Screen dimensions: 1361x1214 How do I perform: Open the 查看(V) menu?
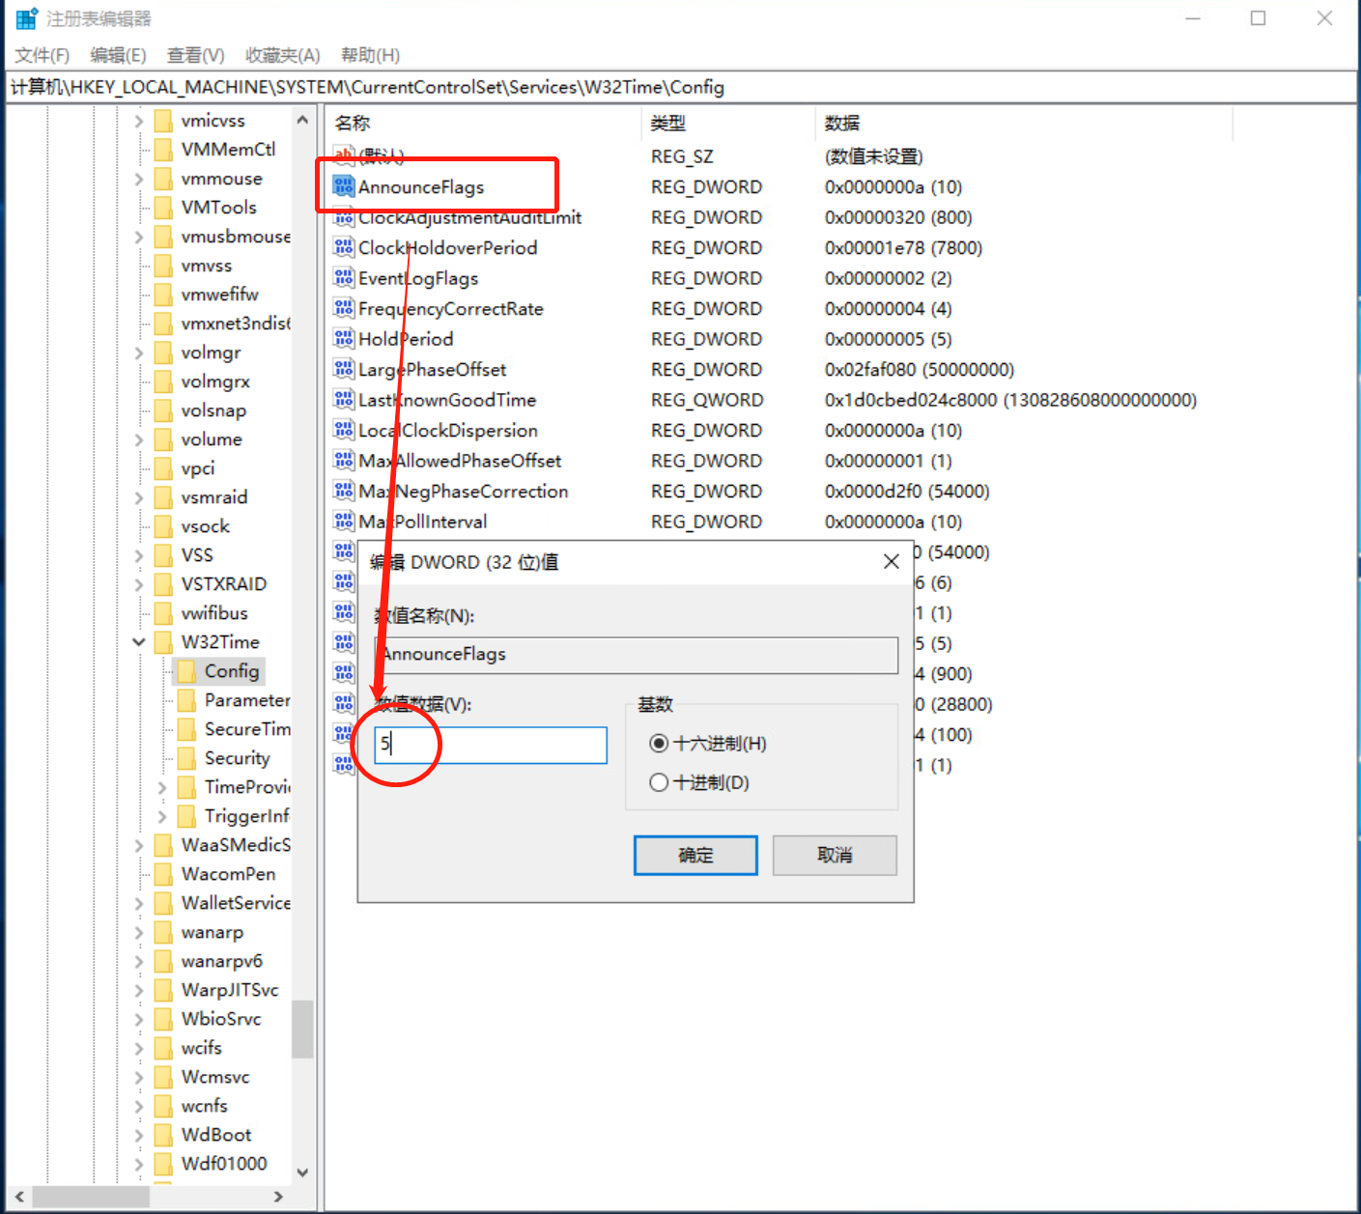(194, 55)
